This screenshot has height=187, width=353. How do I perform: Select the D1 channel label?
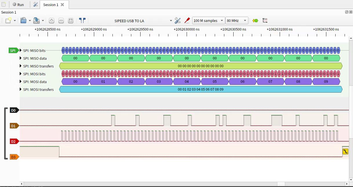tap(14, 126)
